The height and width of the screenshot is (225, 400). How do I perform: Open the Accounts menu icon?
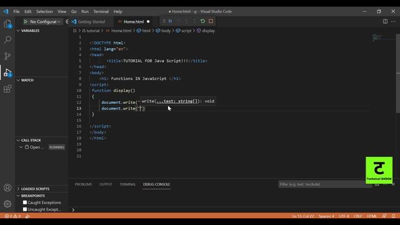tap(7, 187)
